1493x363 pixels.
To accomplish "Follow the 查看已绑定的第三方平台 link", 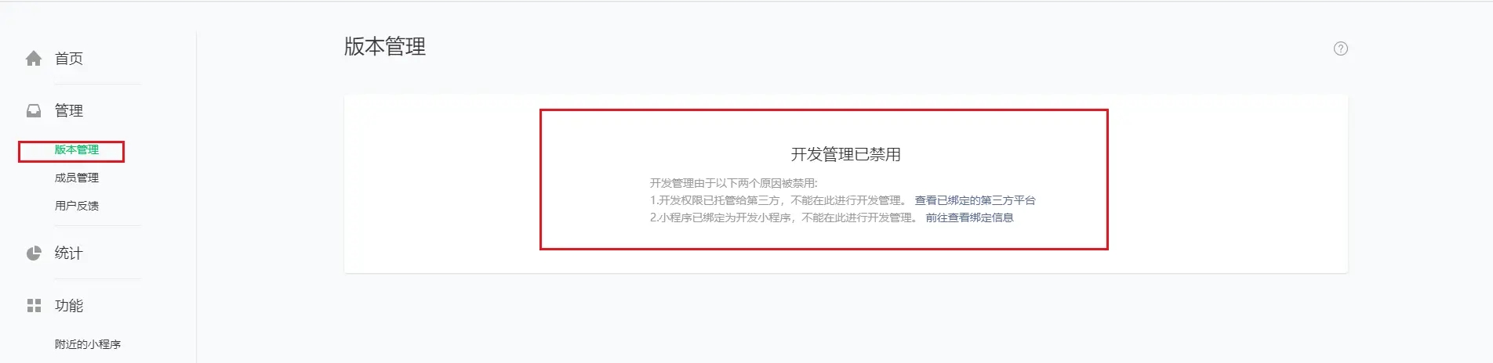I will click(975, 200).
